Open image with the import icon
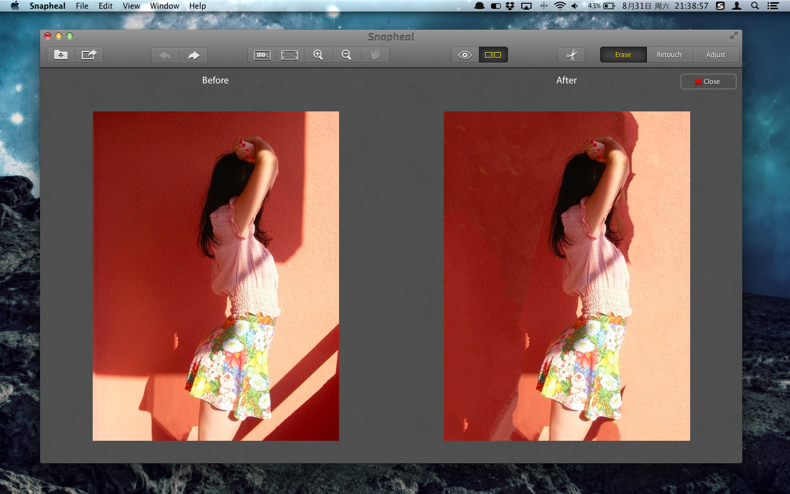 (x=61, y=55)
